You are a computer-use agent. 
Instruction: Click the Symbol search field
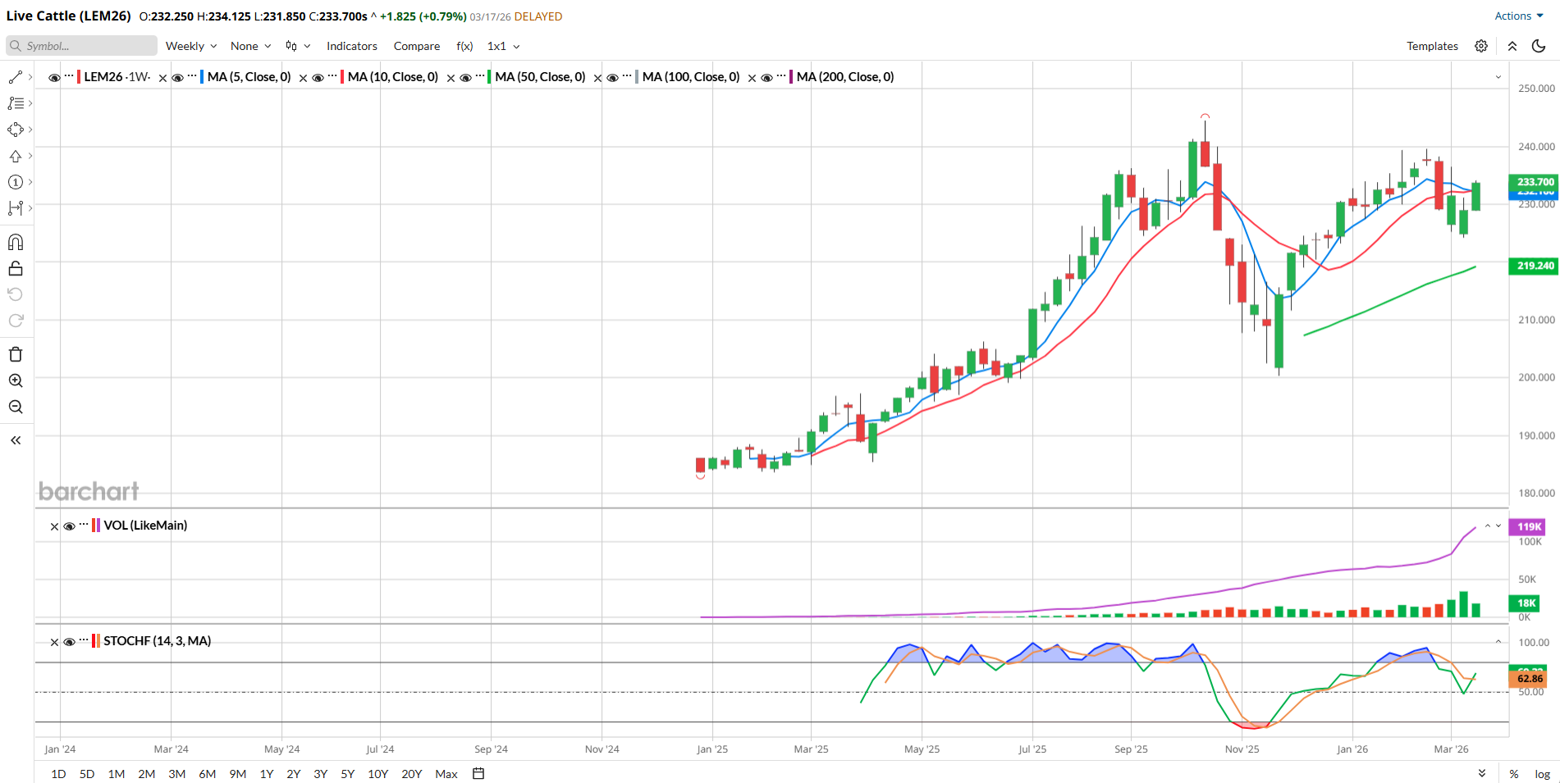click(x=82, y=46)
